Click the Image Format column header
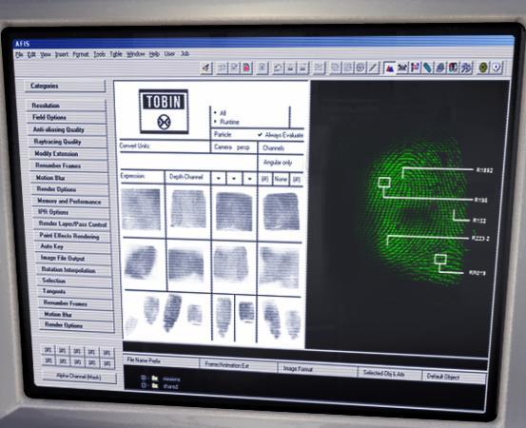 318,369
